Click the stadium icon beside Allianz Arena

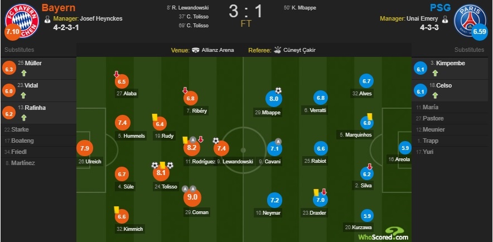point(195,50)
